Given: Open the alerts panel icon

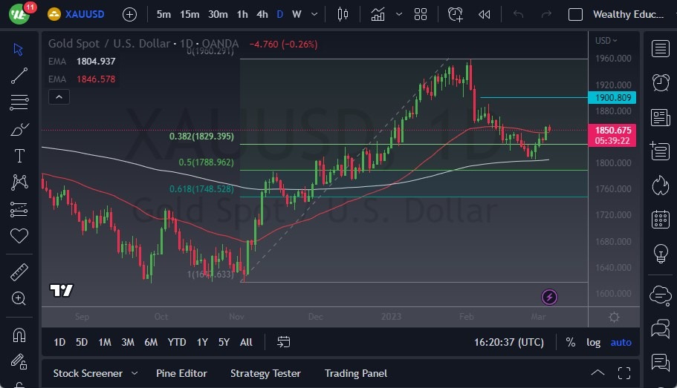Looking at the screenshot, I should click(x=660, y=82).
